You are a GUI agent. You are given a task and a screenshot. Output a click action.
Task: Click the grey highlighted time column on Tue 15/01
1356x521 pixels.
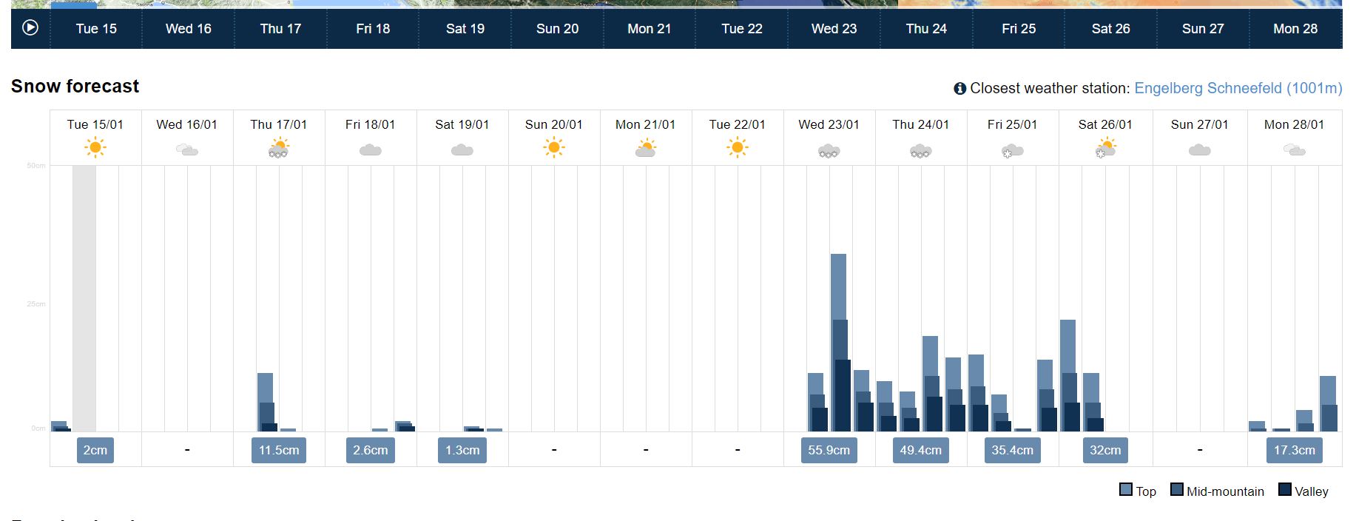coord(84,298)
